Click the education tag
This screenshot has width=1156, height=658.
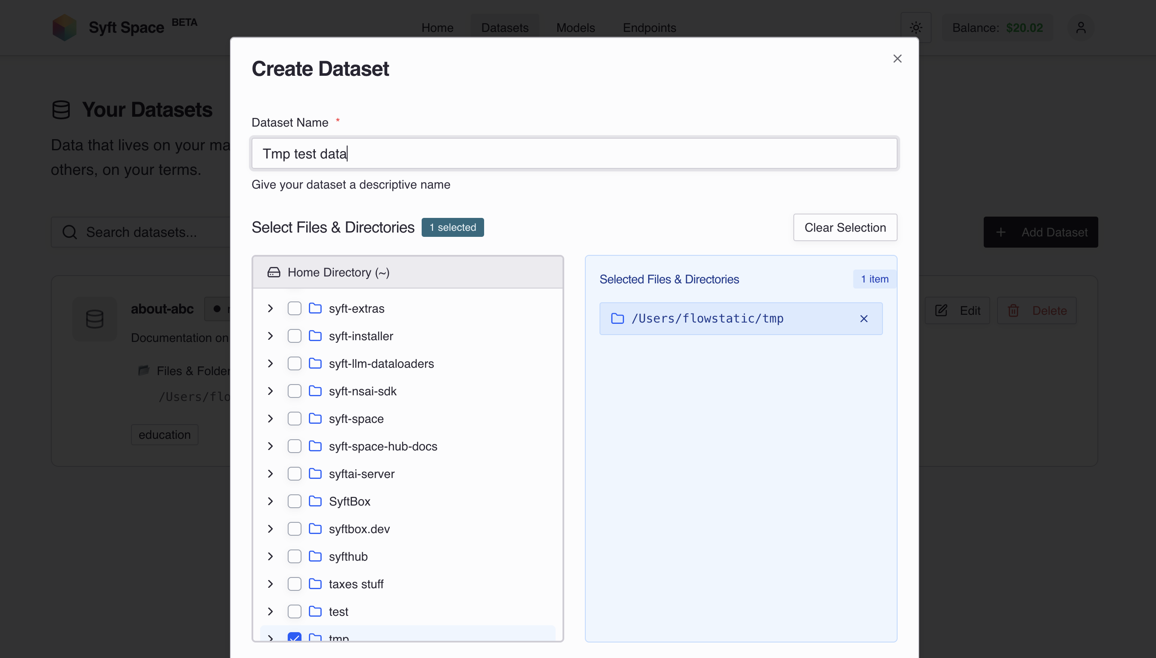coord(165,435)
